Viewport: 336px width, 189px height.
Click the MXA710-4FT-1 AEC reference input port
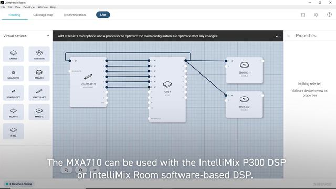click(x=70, y=61)
